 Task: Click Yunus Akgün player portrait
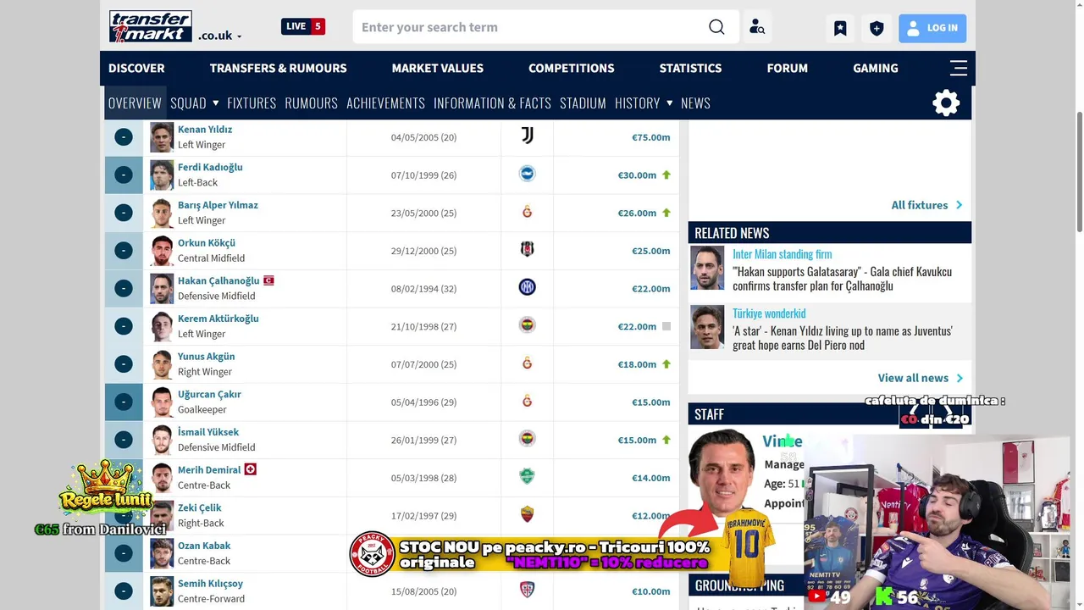162,364
